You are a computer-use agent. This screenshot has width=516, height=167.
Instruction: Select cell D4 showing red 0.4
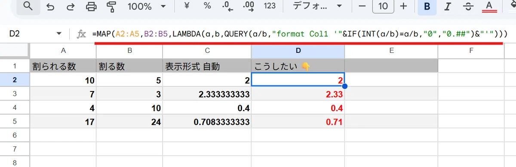[x=298, y=107]
